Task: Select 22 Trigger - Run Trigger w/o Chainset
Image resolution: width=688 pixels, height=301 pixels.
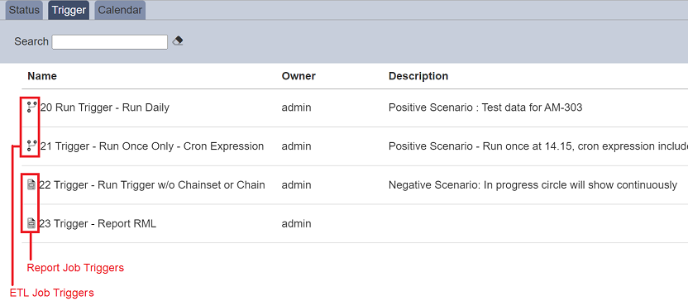Action: (152, 184)
